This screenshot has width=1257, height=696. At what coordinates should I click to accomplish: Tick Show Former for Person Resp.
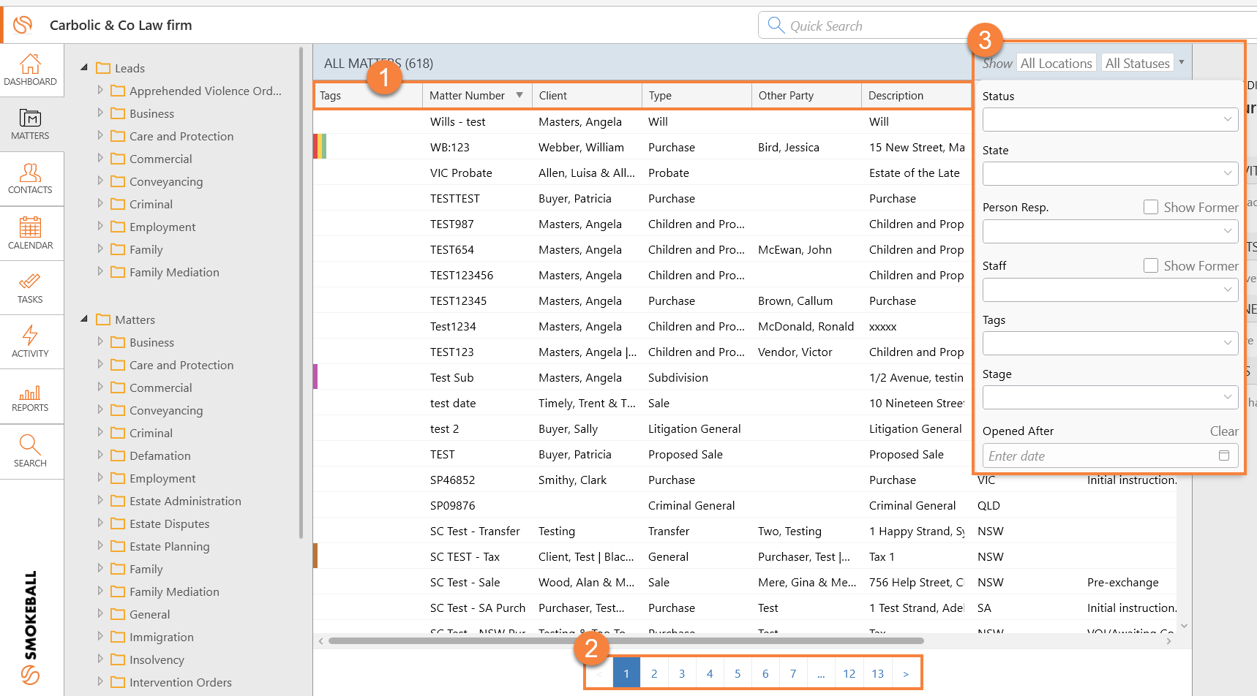tap(1151, 207)
